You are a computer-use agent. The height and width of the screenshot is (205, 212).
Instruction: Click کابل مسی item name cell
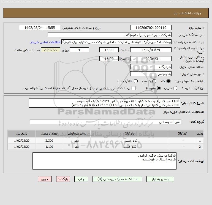pos(130,141)
